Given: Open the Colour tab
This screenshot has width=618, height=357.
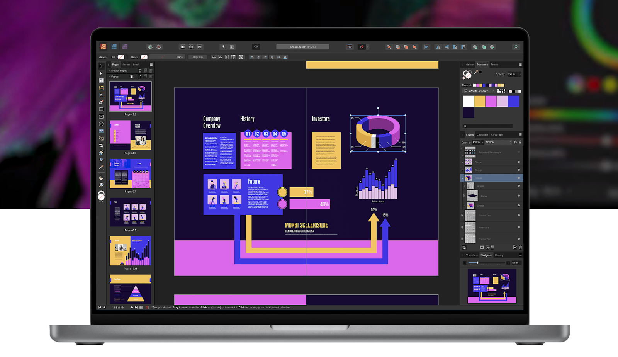Looking at the screenshot, I should [470, 65].
